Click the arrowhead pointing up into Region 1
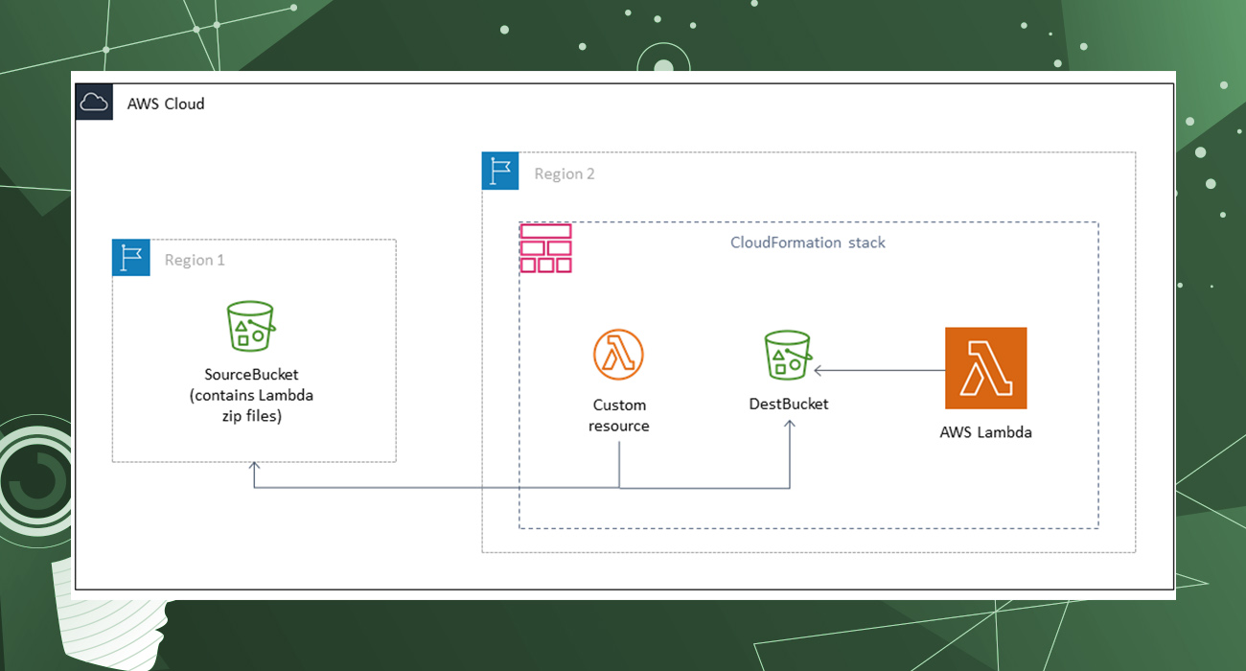This screenshot has height=671, width=1246. point(254,467)
